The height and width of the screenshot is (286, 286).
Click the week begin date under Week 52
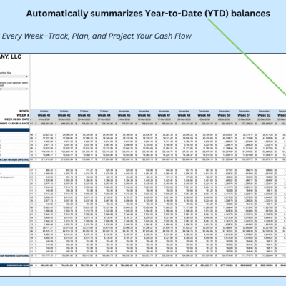pos(264,119)
